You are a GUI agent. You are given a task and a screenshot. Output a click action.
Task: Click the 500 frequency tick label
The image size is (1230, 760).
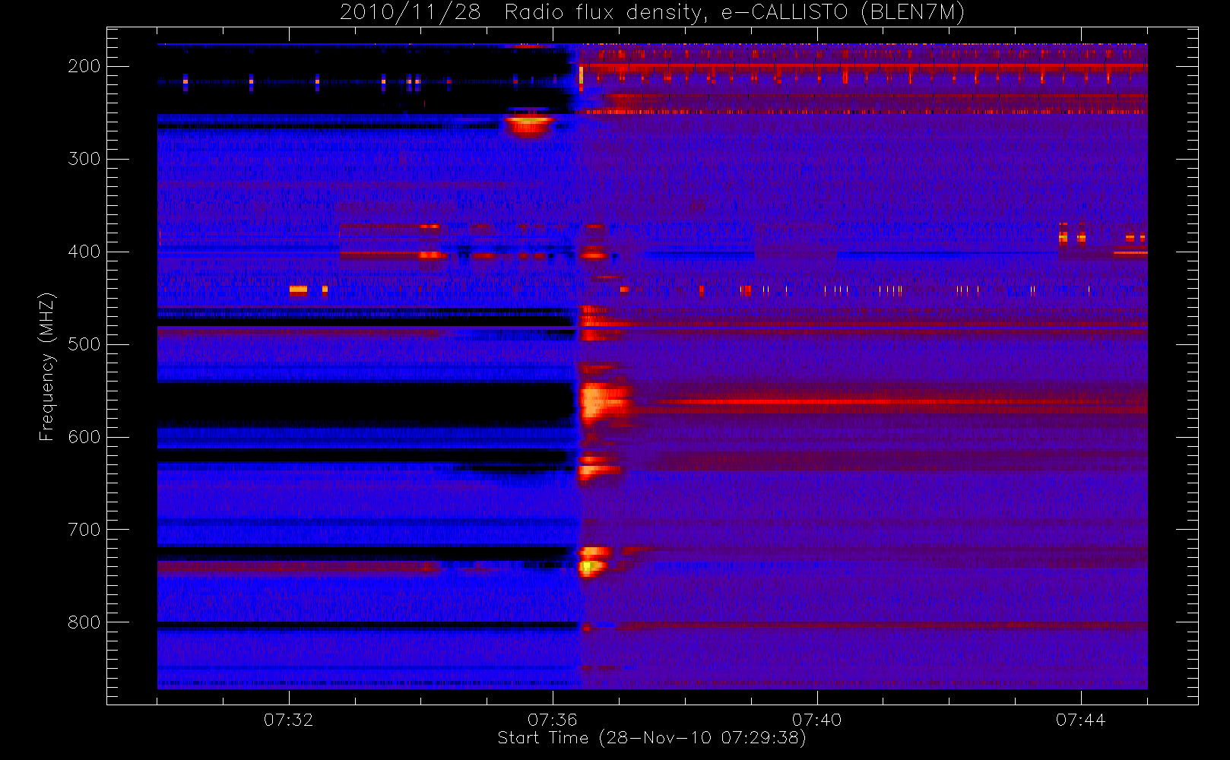pyautogui.click(x=84, y=344)
